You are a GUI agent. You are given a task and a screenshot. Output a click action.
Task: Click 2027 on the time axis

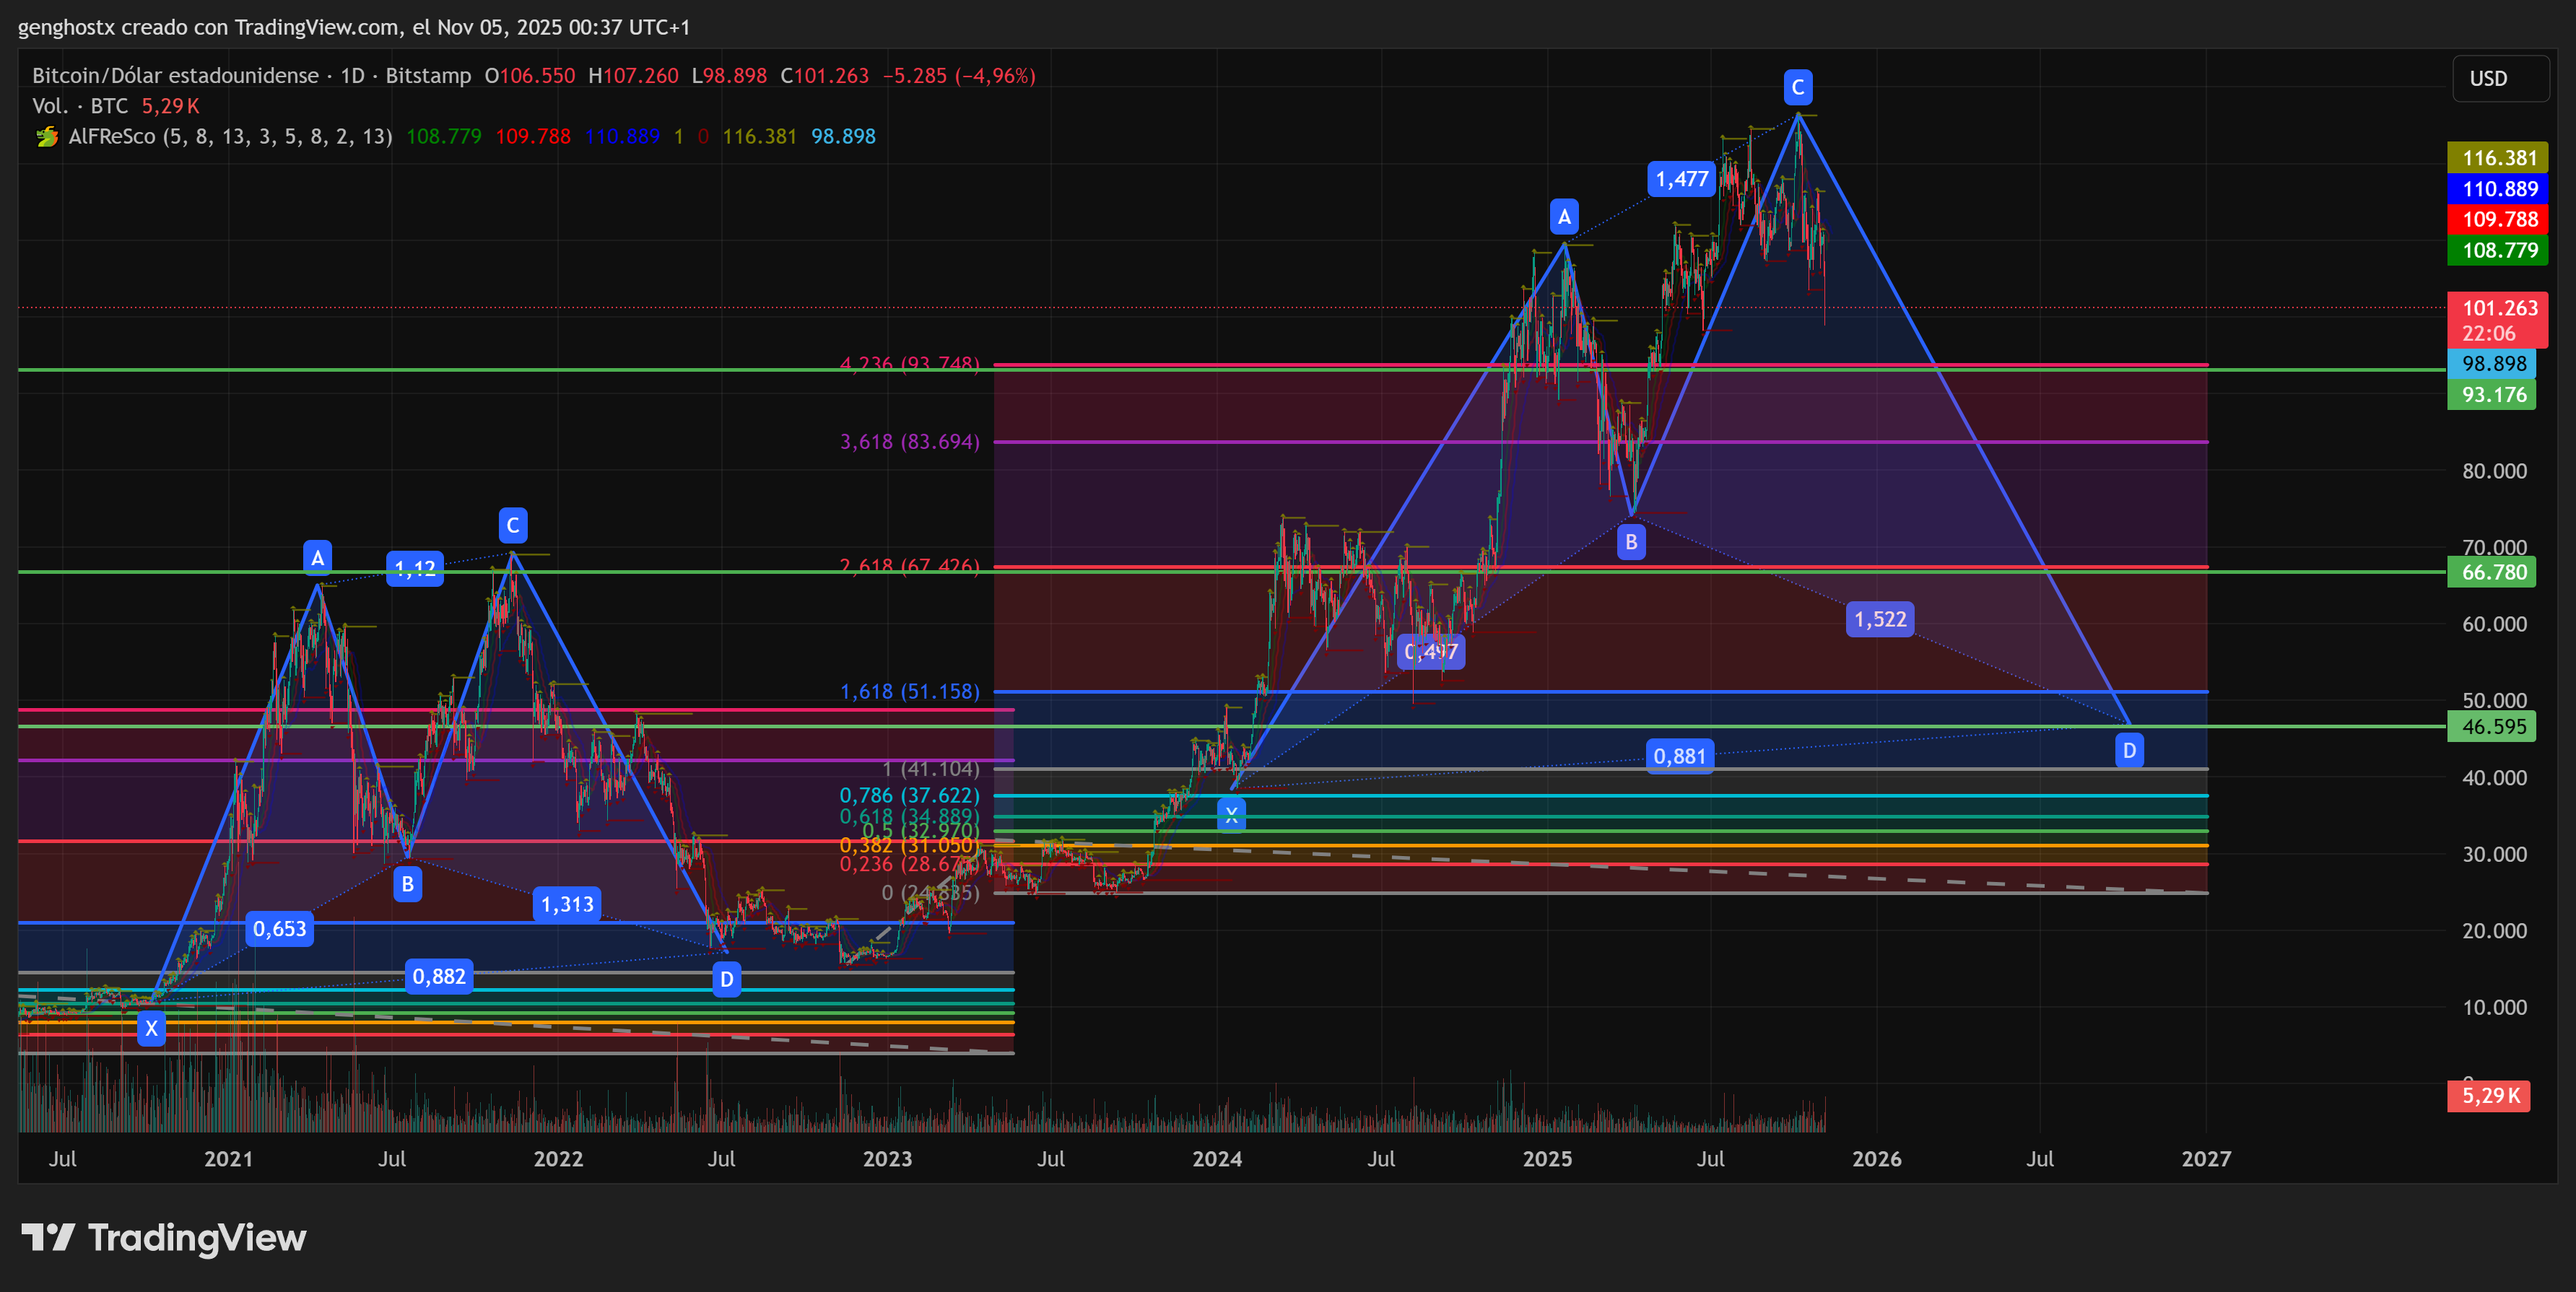tap(2204, 1159)
